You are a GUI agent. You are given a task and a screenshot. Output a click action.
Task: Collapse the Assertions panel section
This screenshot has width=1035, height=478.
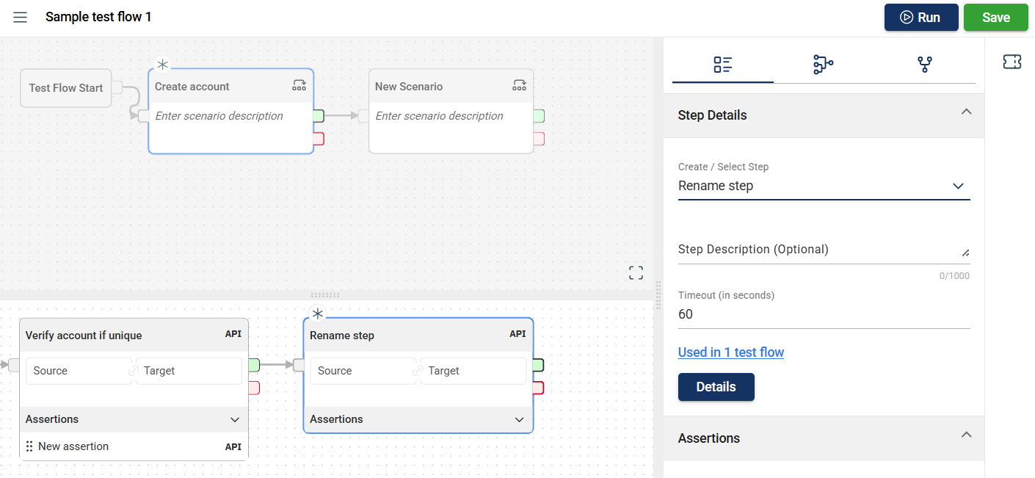[x=966, y=435]
